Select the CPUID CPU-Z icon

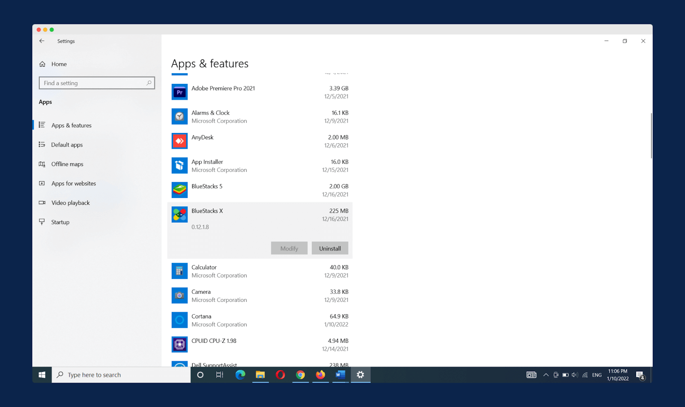[x=179, y=345]
